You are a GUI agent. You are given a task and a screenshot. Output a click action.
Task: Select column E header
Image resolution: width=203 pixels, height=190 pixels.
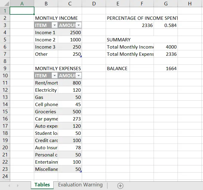pos(118,4)
